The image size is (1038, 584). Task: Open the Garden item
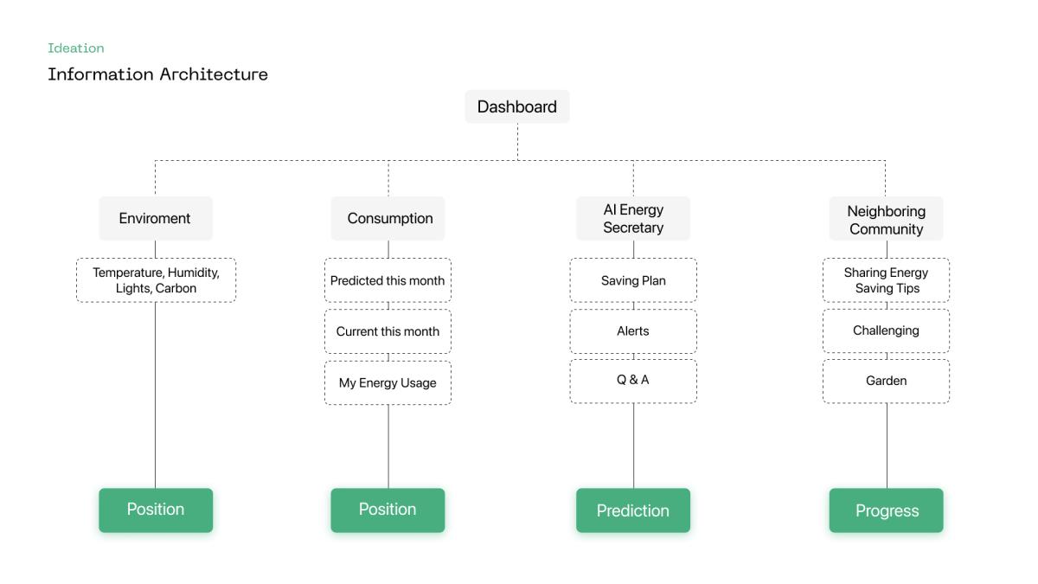[887, 381]
